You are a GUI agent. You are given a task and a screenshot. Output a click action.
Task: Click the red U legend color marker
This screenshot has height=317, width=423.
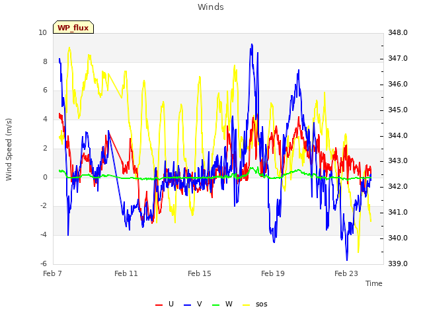pos(159,305)
